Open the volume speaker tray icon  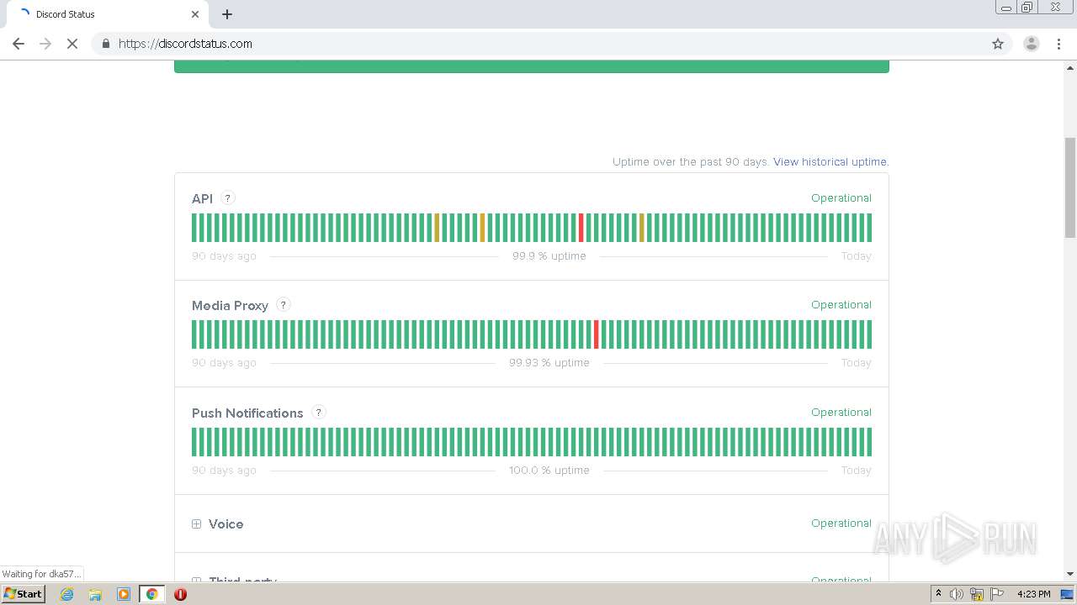(x=957, y=594)
